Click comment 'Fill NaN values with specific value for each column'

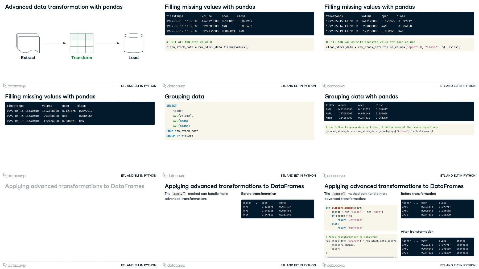click(x=370, y=42)
